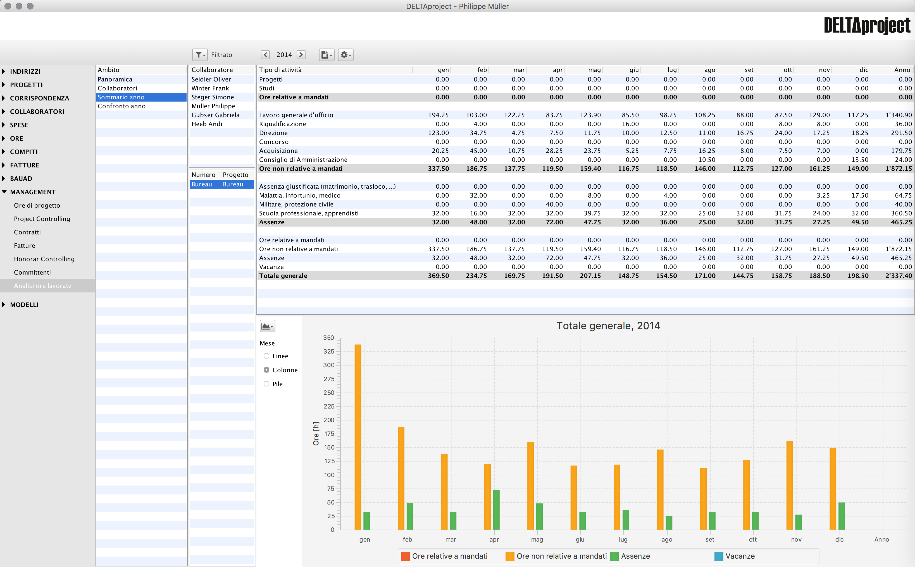915x567 pixels.
Task: Select the Vacanze table row
Action: pos(585,267)
